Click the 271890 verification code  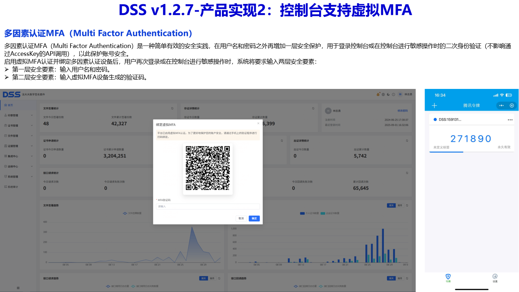tap(471, 139)
